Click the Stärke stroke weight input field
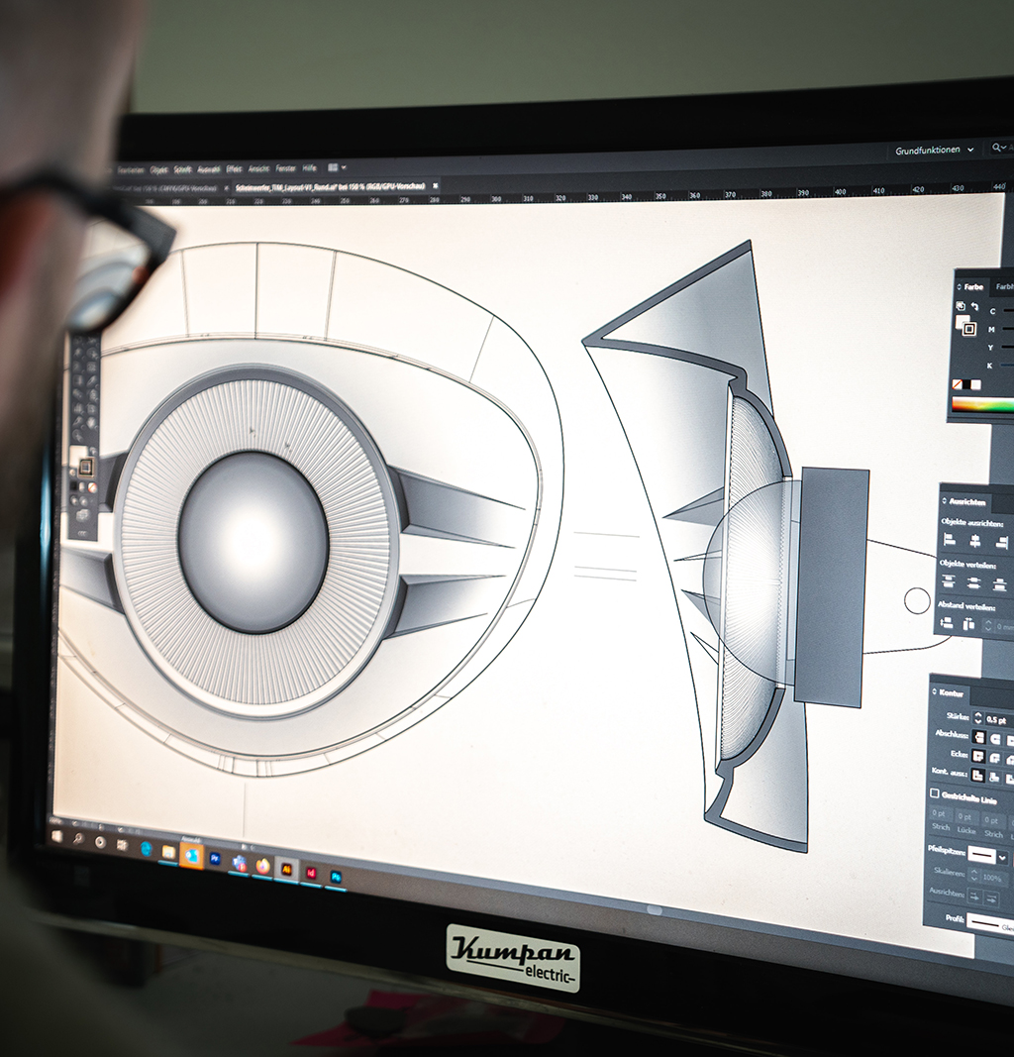The image size is (1014, 1057). (995, 718)
